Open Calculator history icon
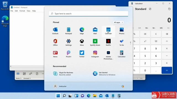 point(169,9)
